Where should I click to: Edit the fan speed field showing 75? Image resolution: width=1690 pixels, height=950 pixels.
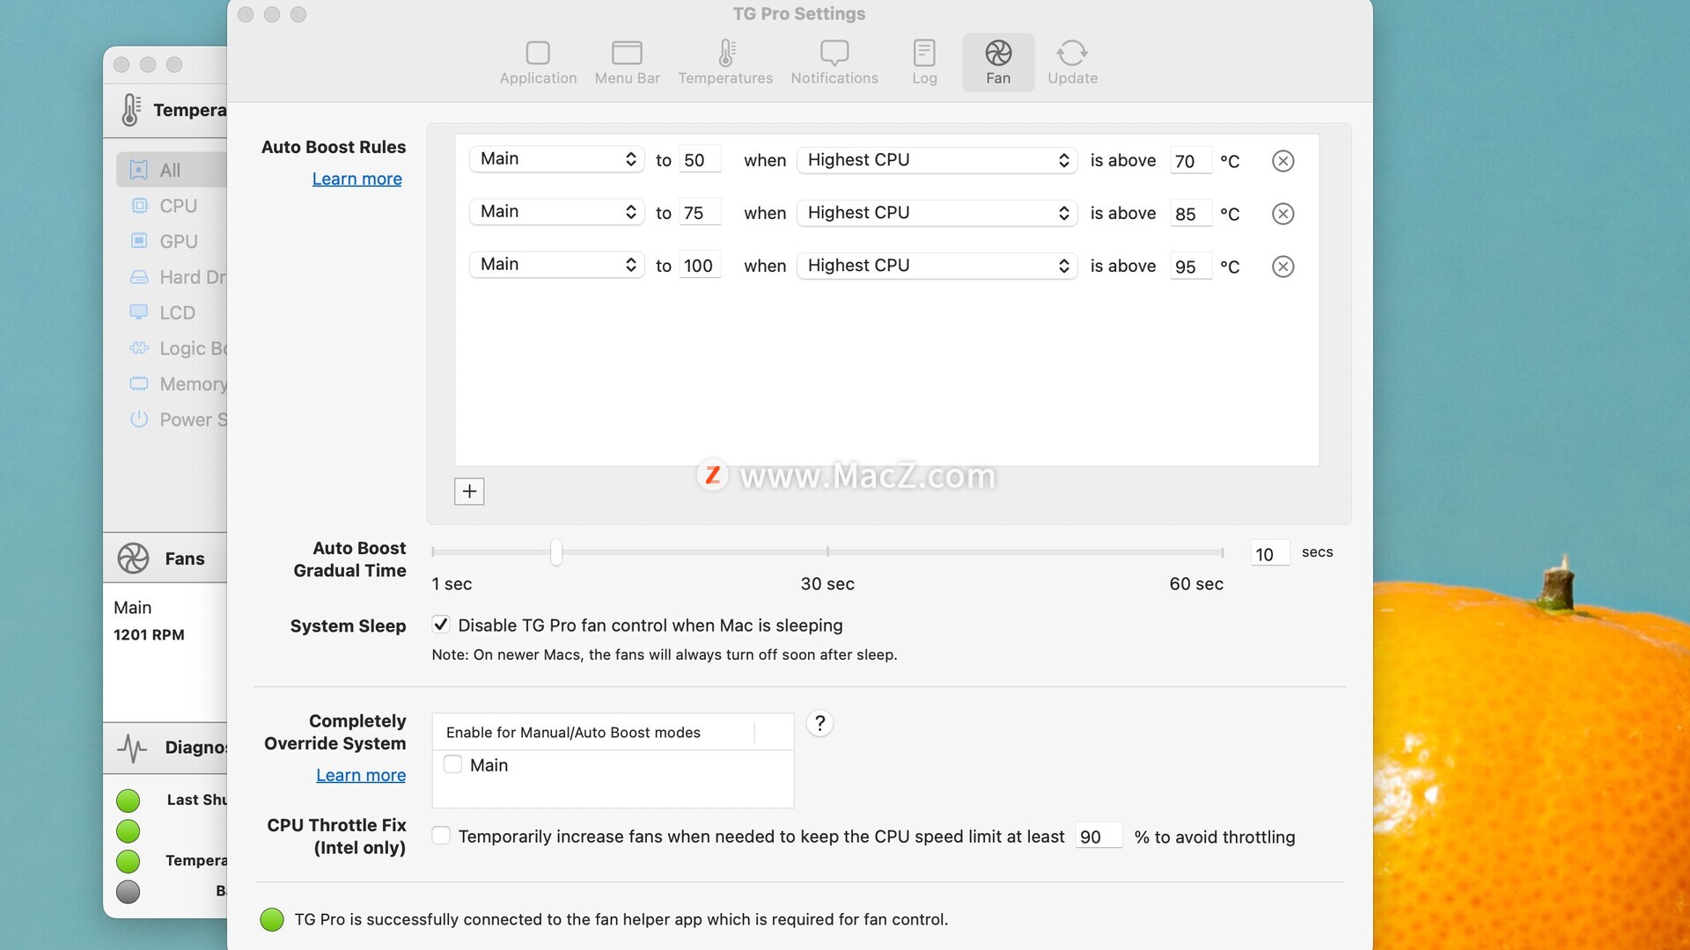click(700, 213)
